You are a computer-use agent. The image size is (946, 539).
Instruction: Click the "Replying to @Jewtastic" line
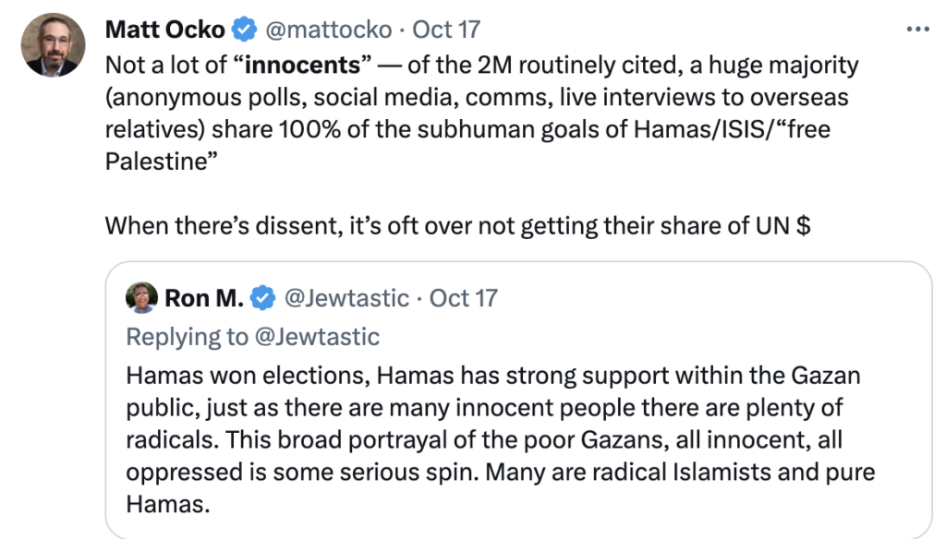point(252,337)
